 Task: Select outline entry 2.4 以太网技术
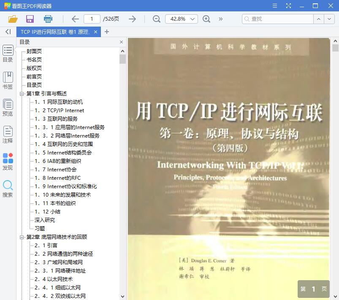54,279
